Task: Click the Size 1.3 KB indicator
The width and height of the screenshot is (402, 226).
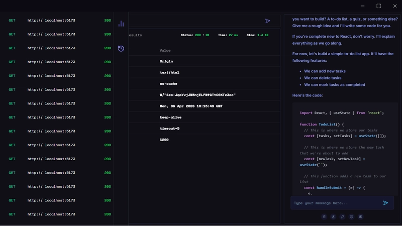Action: 257,35
